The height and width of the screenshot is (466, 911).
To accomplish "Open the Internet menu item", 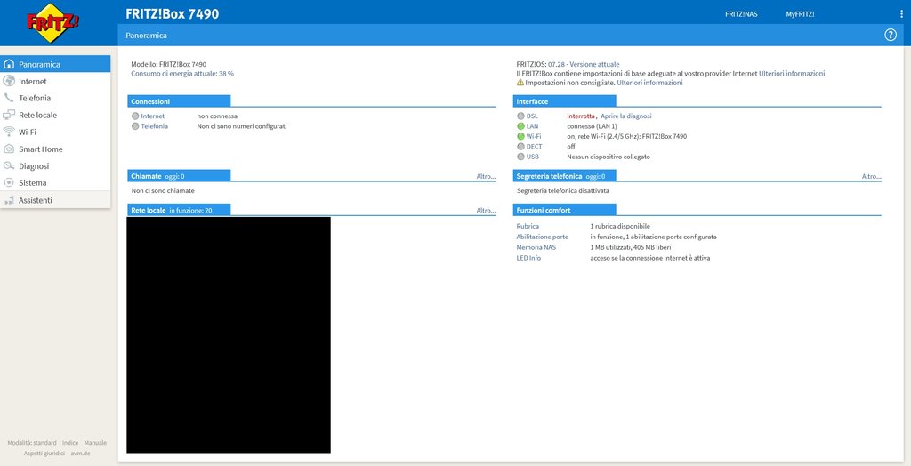I will [x=55, y=81].
